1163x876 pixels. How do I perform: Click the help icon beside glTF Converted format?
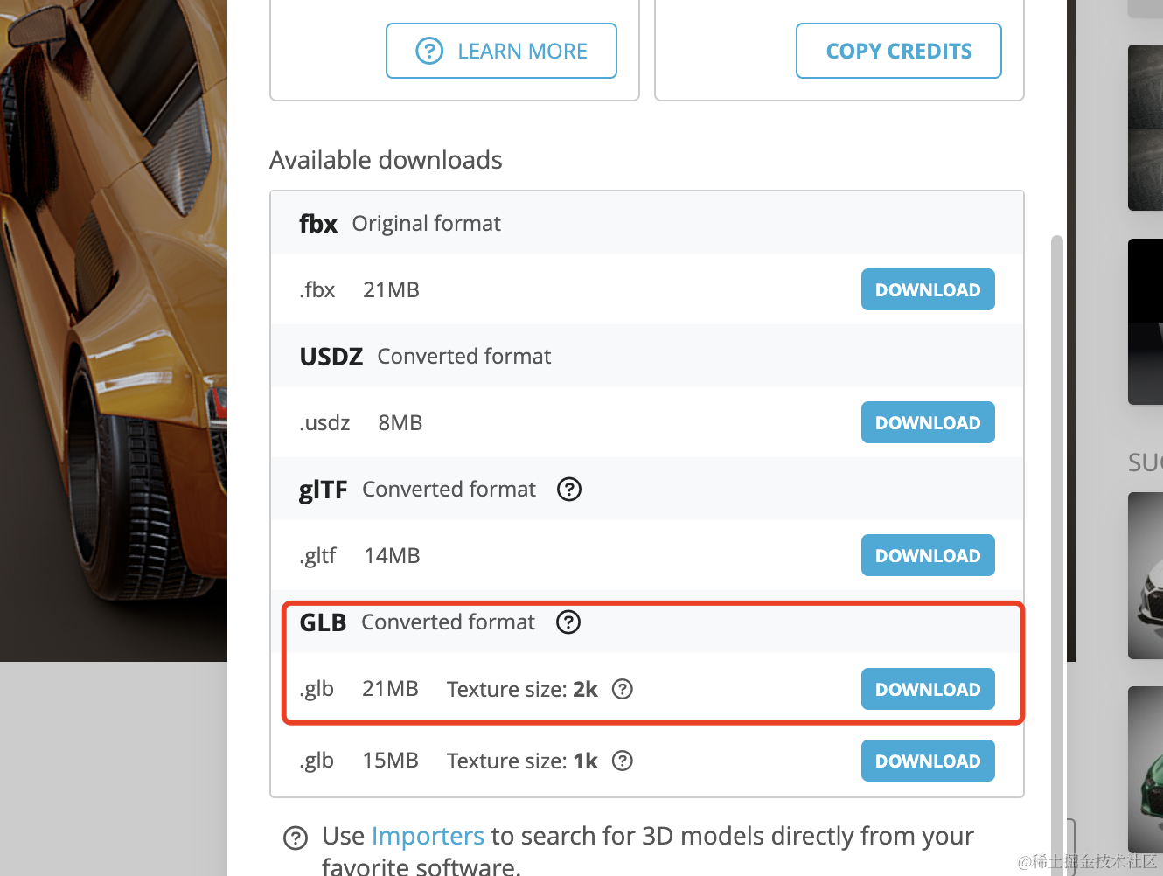(x=569, y=490)
